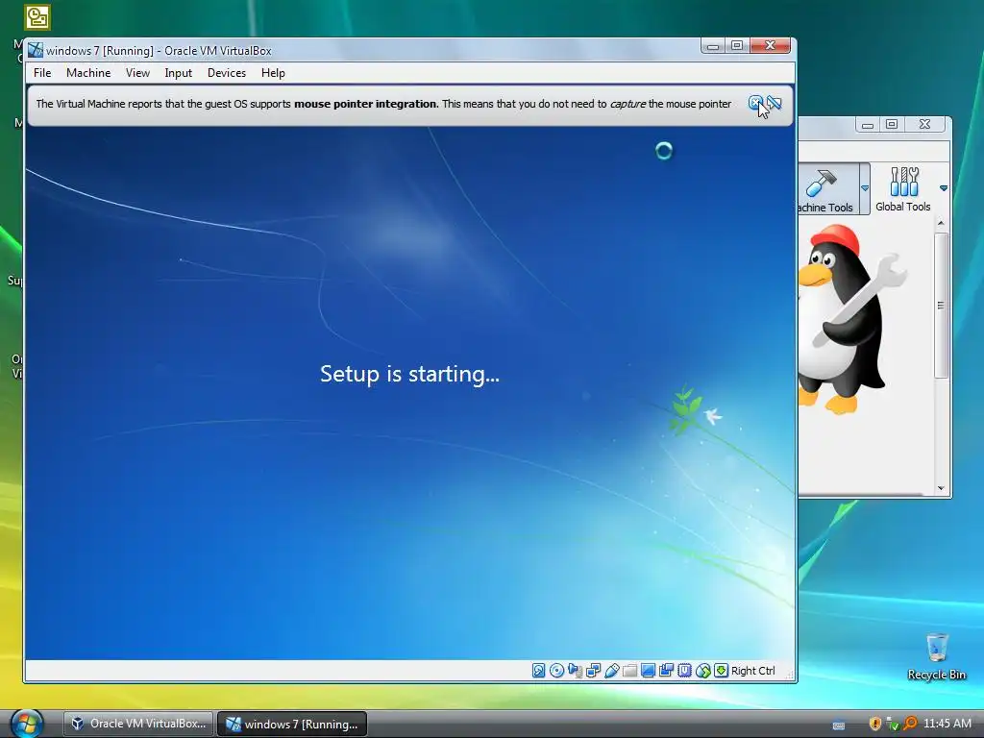Click the network adapters status icon

click(x=593, y=671)
